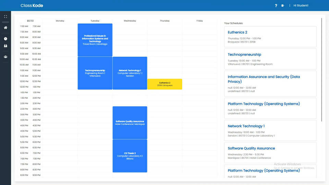Viewport: 329px width, 185px height.
Task: Click the ClassKode logo
Action: coord(32,5)
